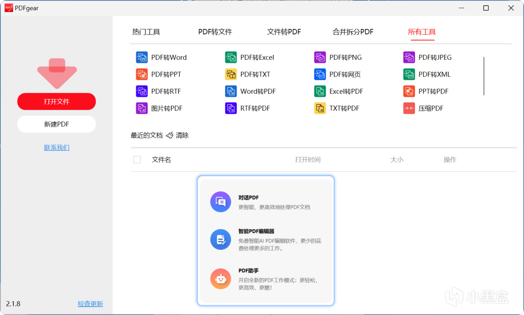The image size is (524, 315).
Task: Click the 压缩PDF text label
Action: coord(431,108)
